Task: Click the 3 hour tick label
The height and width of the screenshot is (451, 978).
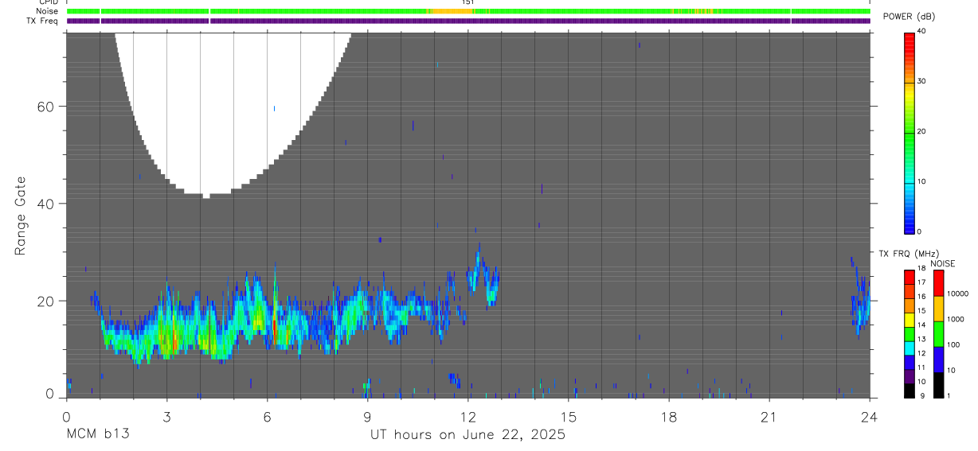Action: [x=166, y=417]
